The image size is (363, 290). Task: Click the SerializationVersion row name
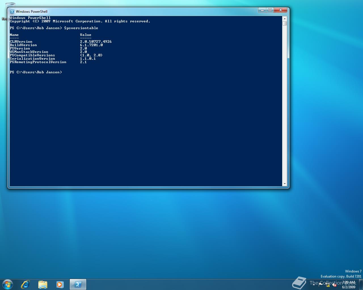pos(32,59)
